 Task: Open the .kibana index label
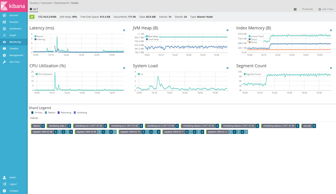(36, 126)
